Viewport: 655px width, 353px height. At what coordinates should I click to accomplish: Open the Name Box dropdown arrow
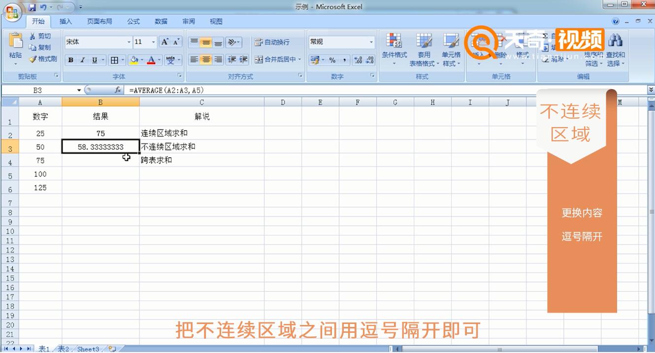point(79,90)
